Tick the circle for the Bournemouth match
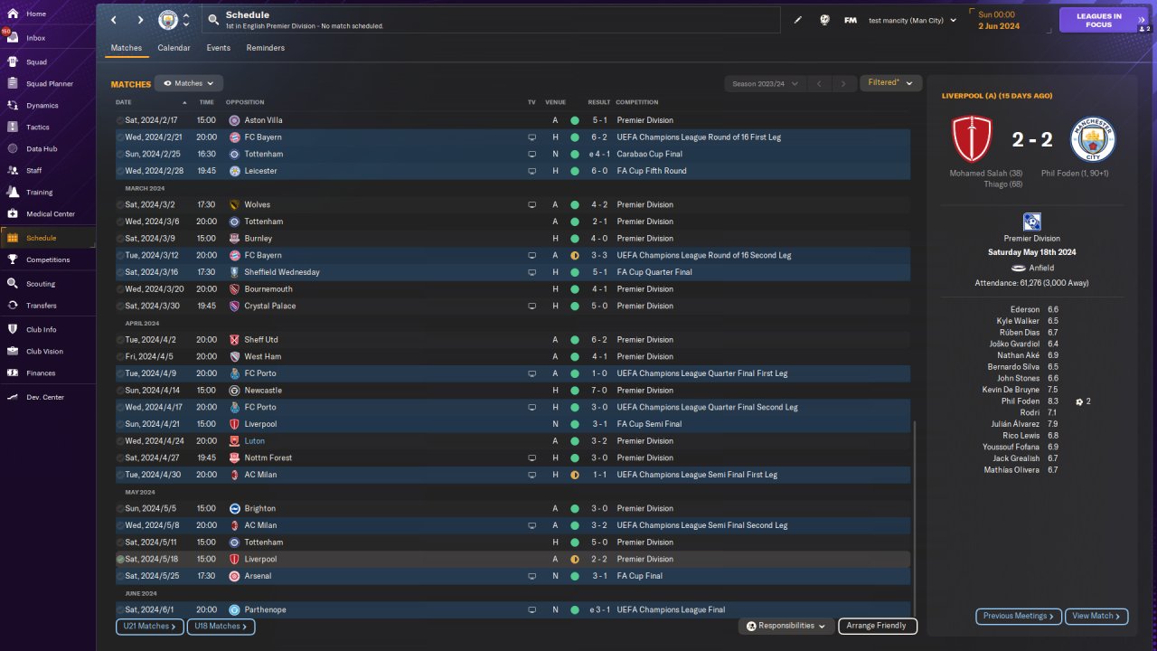 pos(120,289)
